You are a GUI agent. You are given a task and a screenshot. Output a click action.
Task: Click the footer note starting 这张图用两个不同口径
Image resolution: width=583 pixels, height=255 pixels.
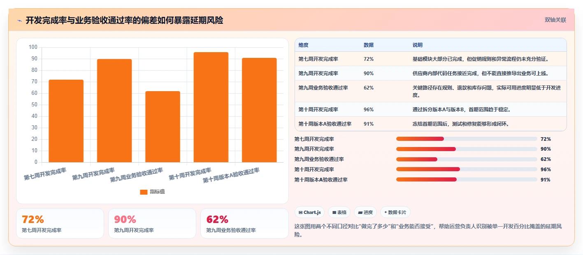428,230
